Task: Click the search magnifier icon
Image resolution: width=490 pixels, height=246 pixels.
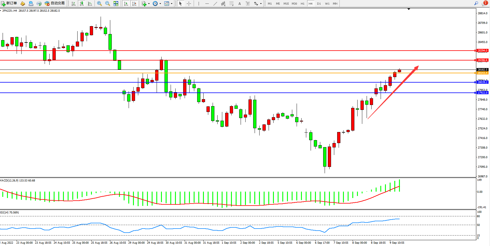Action: (x=476, y=3)
